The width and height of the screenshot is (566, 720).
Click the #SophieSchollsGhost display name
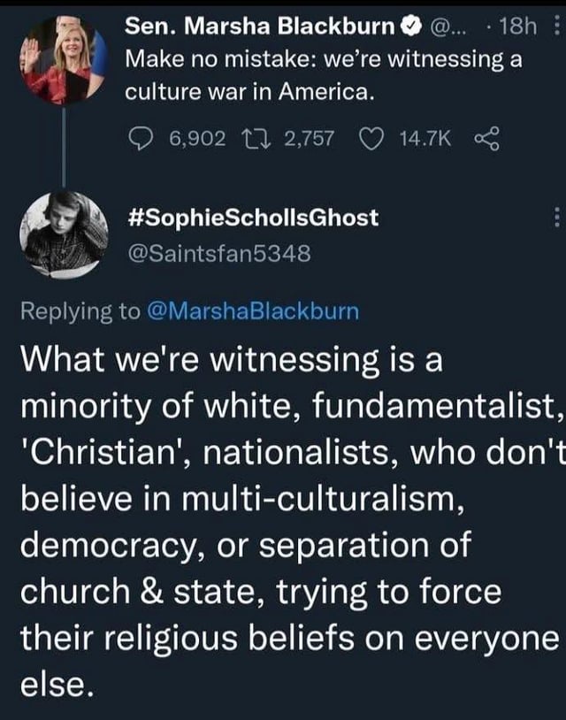pyautogui.click(x=254, y=218)
